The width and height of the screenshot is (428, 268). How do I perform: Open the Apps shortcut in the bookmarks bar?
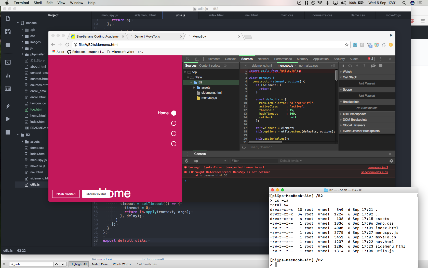click(x=58, y=52)
